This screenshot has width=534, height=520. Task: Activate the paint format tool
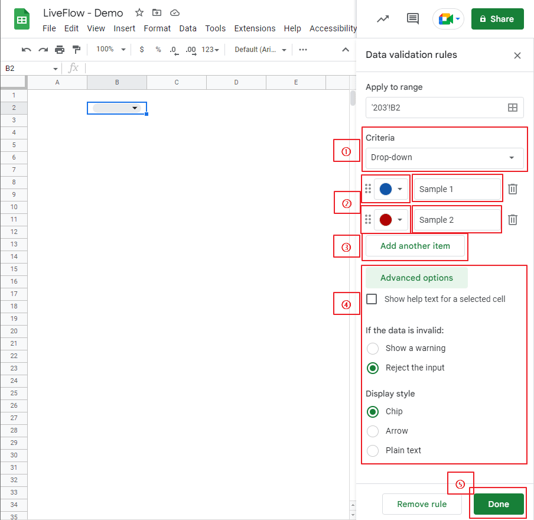(x=77, y=50)
